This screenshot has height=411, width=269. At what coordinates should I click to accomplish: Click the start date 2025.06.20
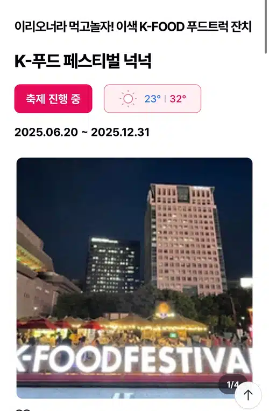[x=46, y=132]
